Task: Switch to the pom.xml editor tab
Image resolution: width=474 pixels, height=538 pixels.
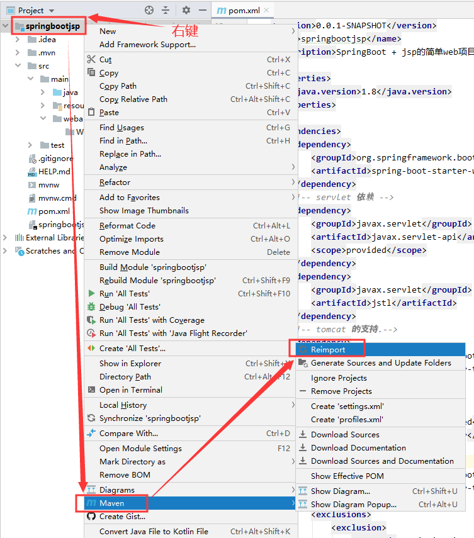Action: coord(242,11)
